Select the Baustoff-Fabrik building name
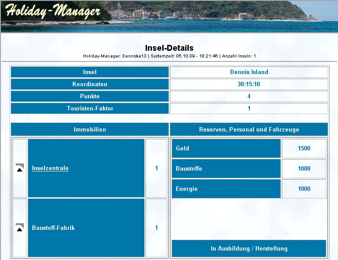The image size is (338, 260). coord(53,228)
